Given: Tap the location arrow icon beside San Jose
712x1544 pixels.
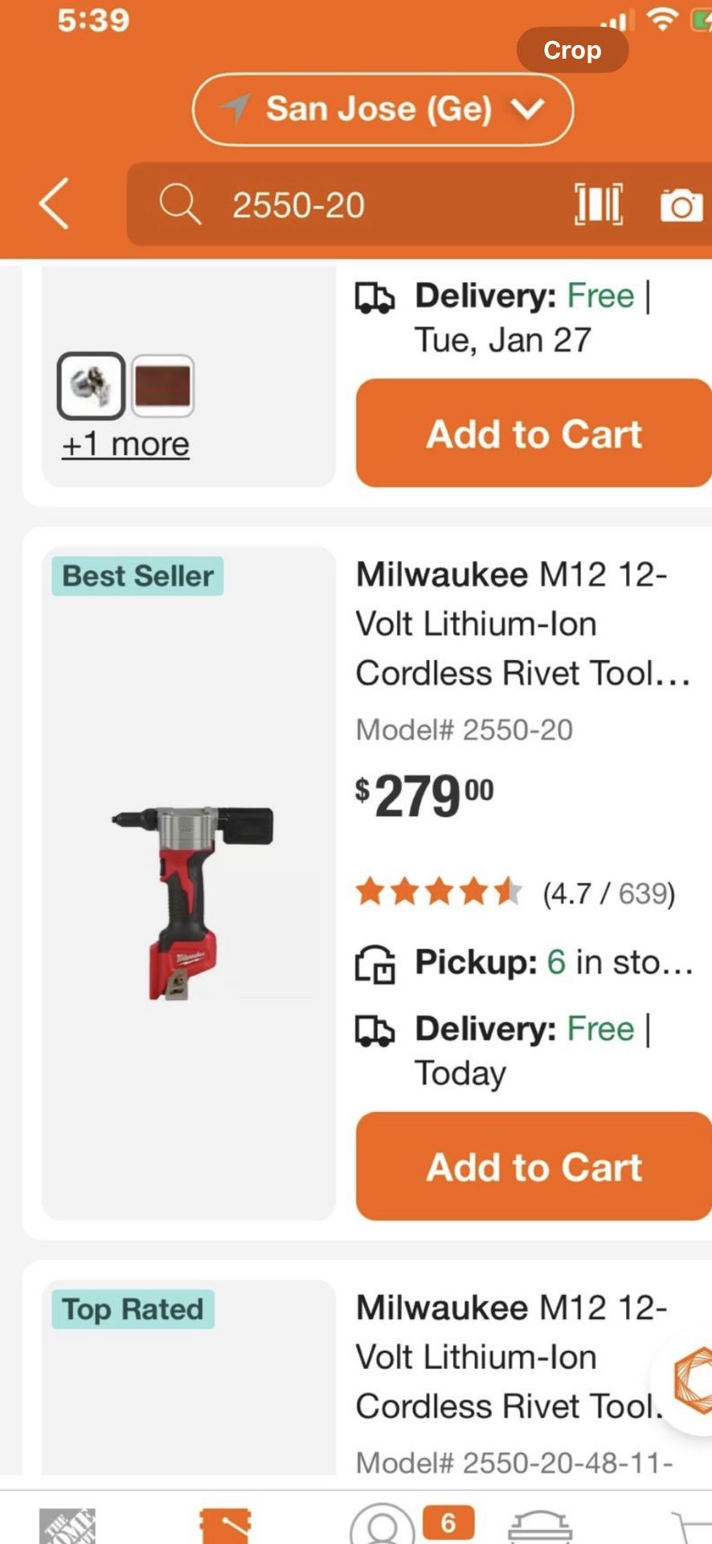Looking at the screenshot, I should pyautogui.click(x=235, y=109).
